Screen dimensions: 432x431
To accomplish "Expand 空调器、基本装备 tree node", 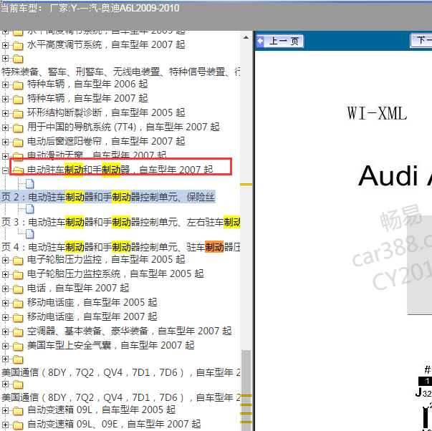I will tap(5, 331).
